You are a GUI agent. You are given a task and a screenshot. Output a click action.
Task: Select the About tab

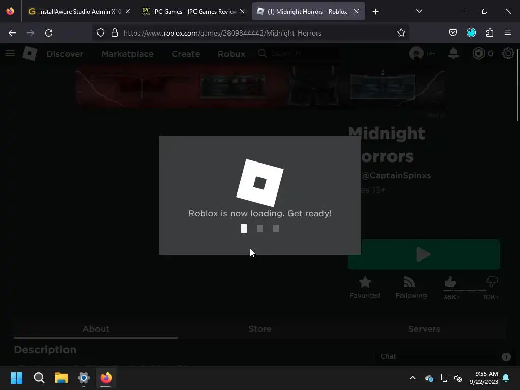(x=96, y=329)
